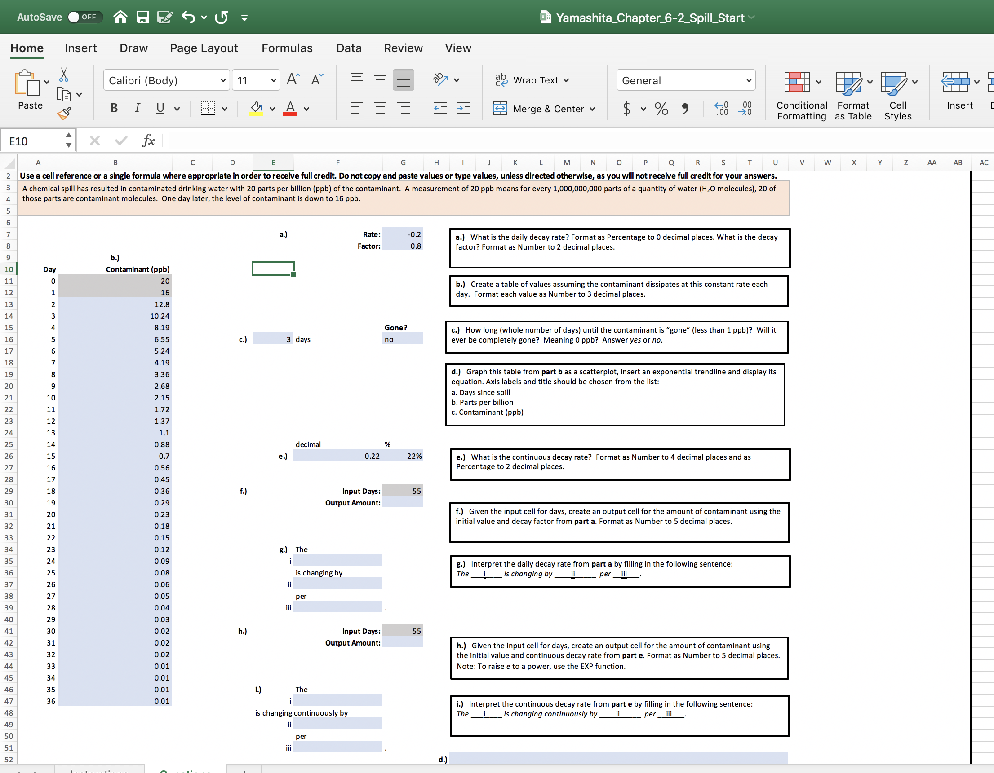Viewport: 994px width, 773px height.
Task: Open the Font Color dropdown arrow
Action: pyautogui.click(x=307, y=109)
